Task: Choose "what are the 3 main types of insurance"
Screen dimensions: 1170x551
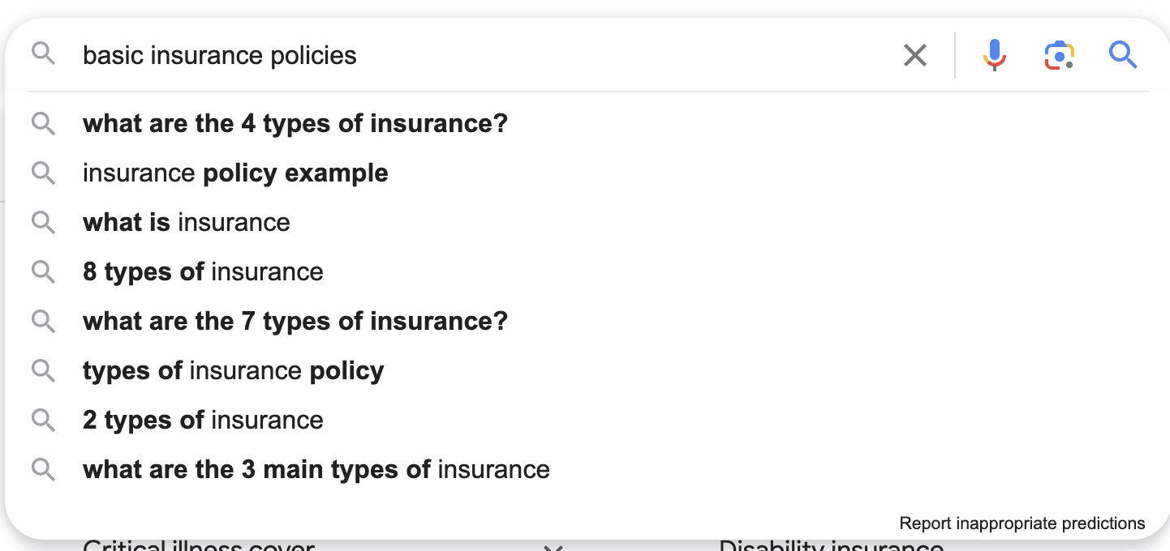Action: coord(316,470)
